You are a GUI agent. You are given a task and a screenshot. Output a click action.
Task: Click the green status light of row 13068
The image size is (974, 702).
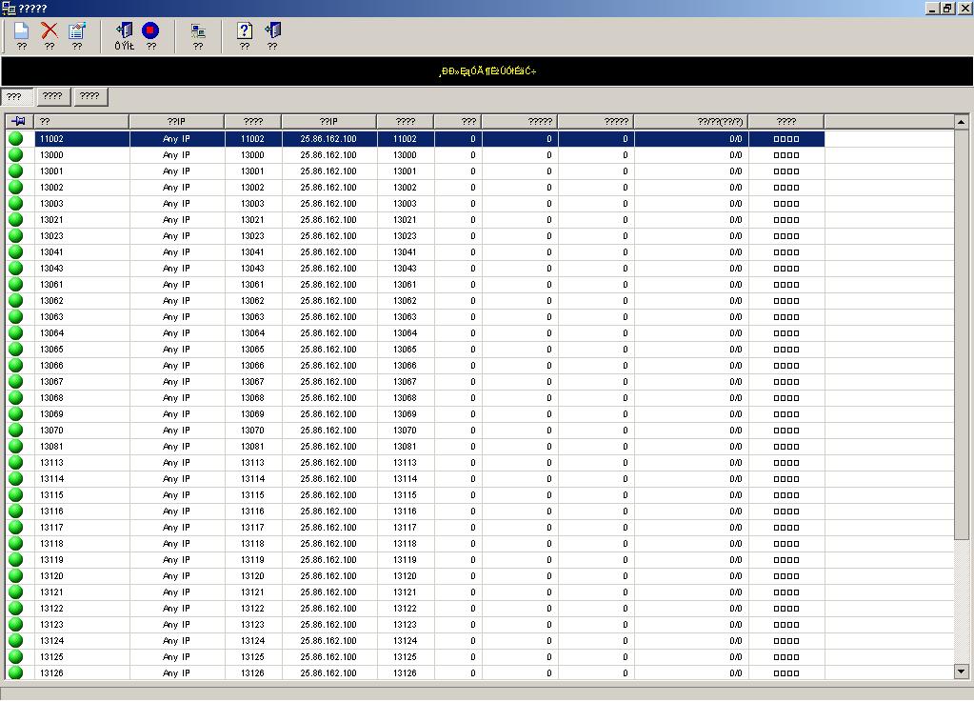point(15,397)
